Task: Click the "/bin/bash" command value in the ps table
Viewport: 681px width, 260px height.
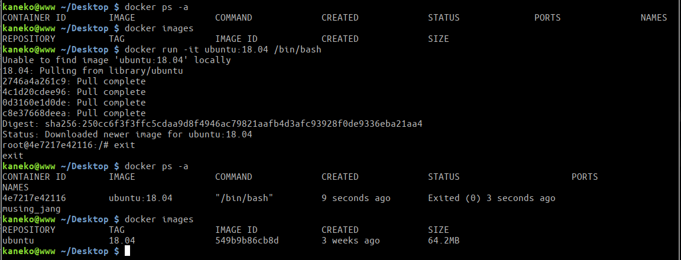Action: tap(244, 198)
